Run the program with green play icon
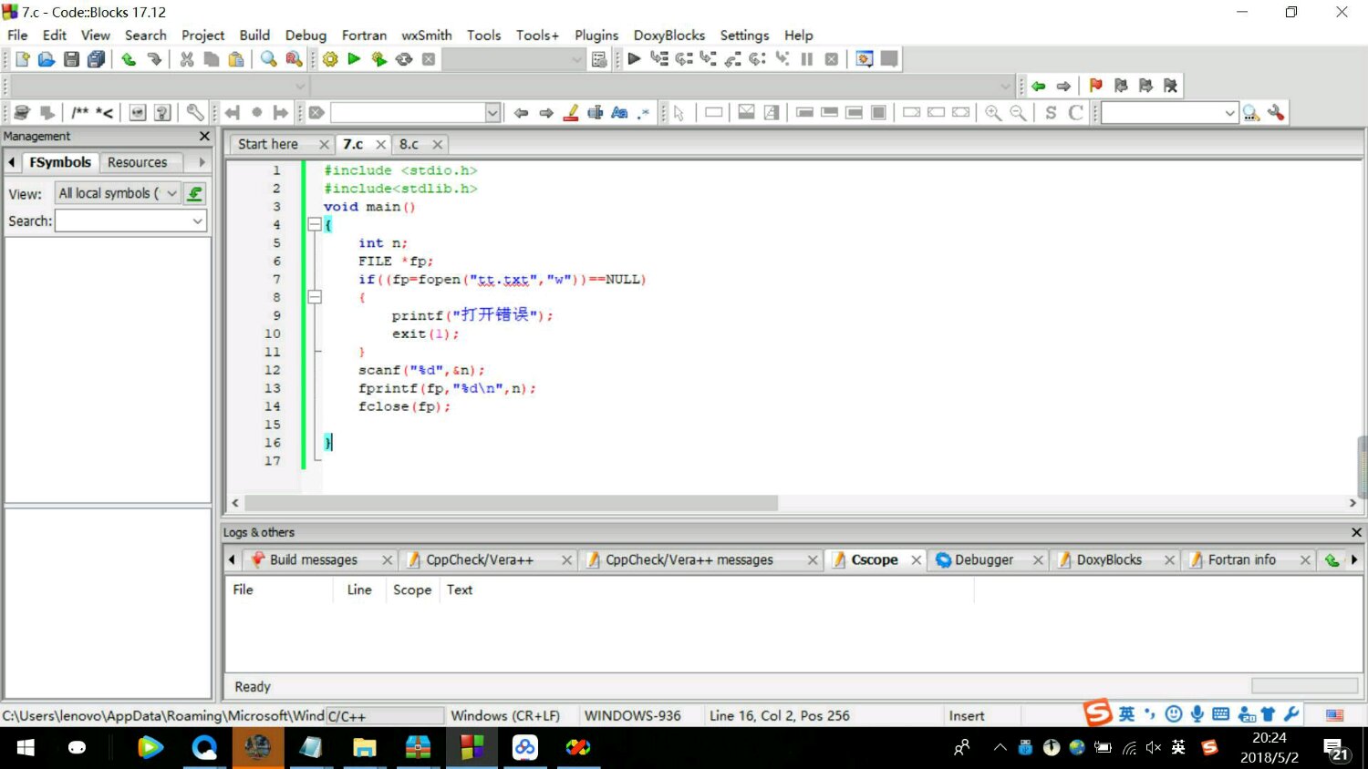This screenshot has height=769, width=1368. (355, 59)
